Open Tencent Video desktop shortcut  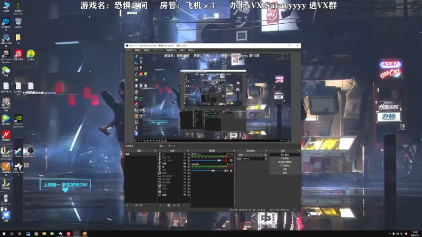click(x=6, y=120)
